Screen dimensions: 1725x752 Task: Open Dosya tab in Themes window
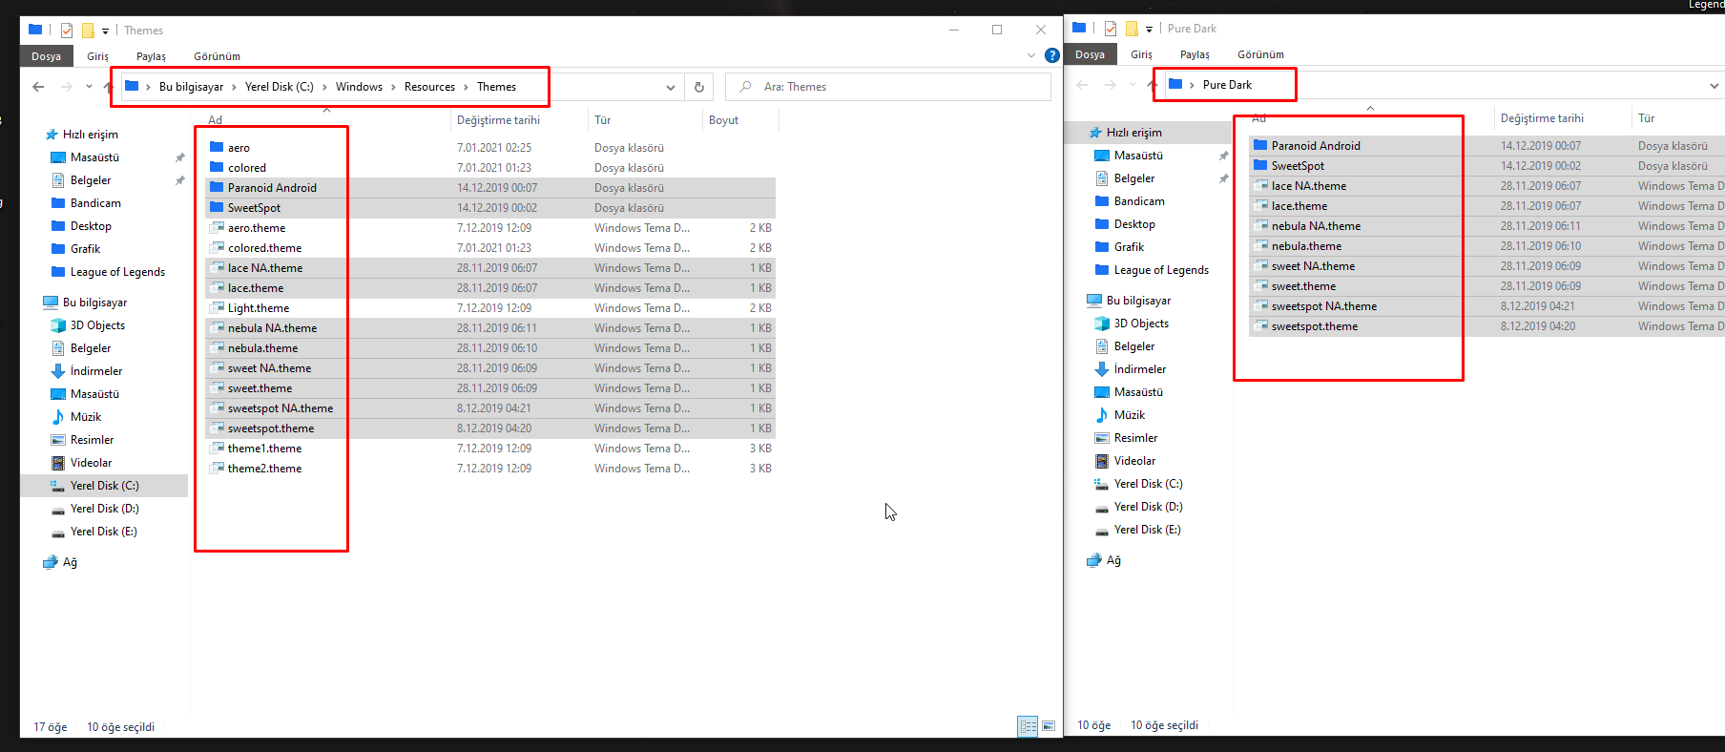click(x=46, y=56)
